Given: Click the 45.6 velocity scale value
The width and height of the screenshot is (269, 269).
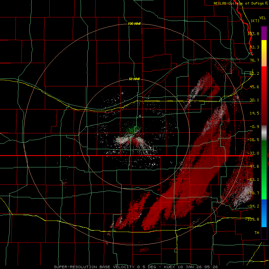Looking at the screenshot, I should (x=254, y=87).
